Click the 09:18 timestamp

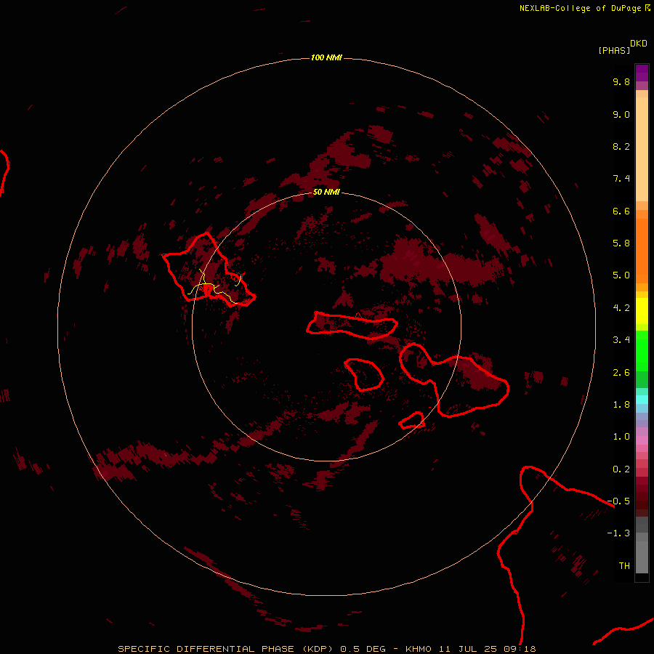(x=520, y=649)
